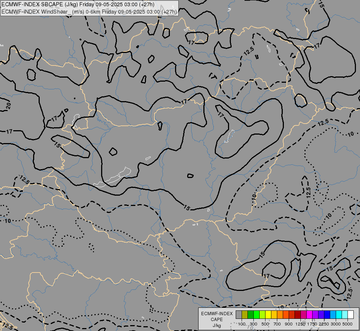Viewport: 360px width, 331px height.
Task: Click the legend value 1750
Action: 312,324
